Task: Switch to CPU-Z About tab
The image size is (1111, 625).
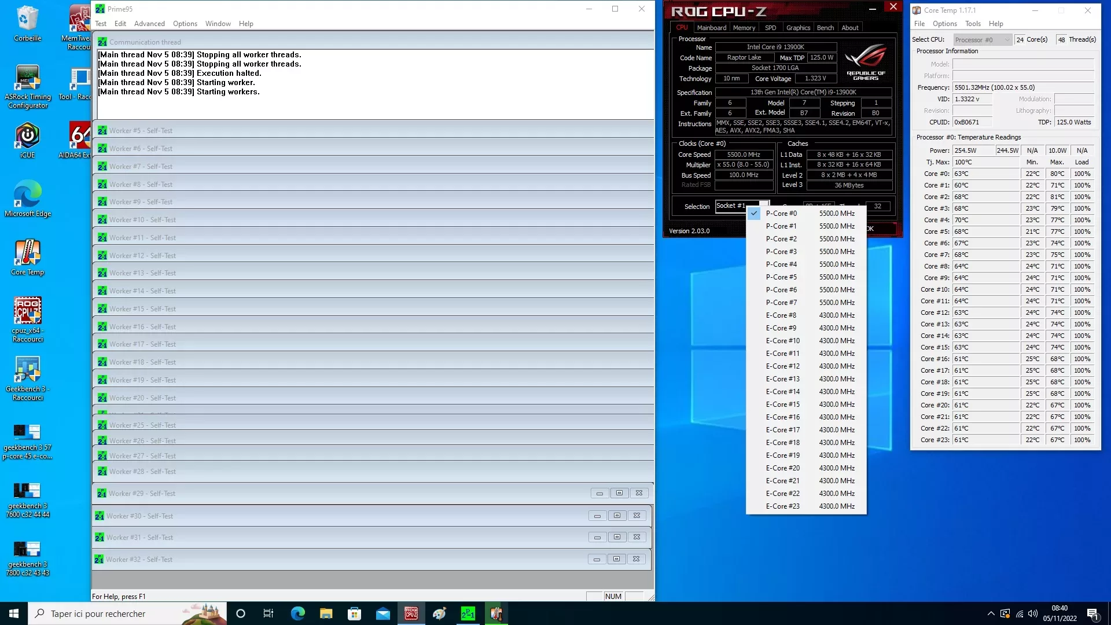Action: click(850, 28)
